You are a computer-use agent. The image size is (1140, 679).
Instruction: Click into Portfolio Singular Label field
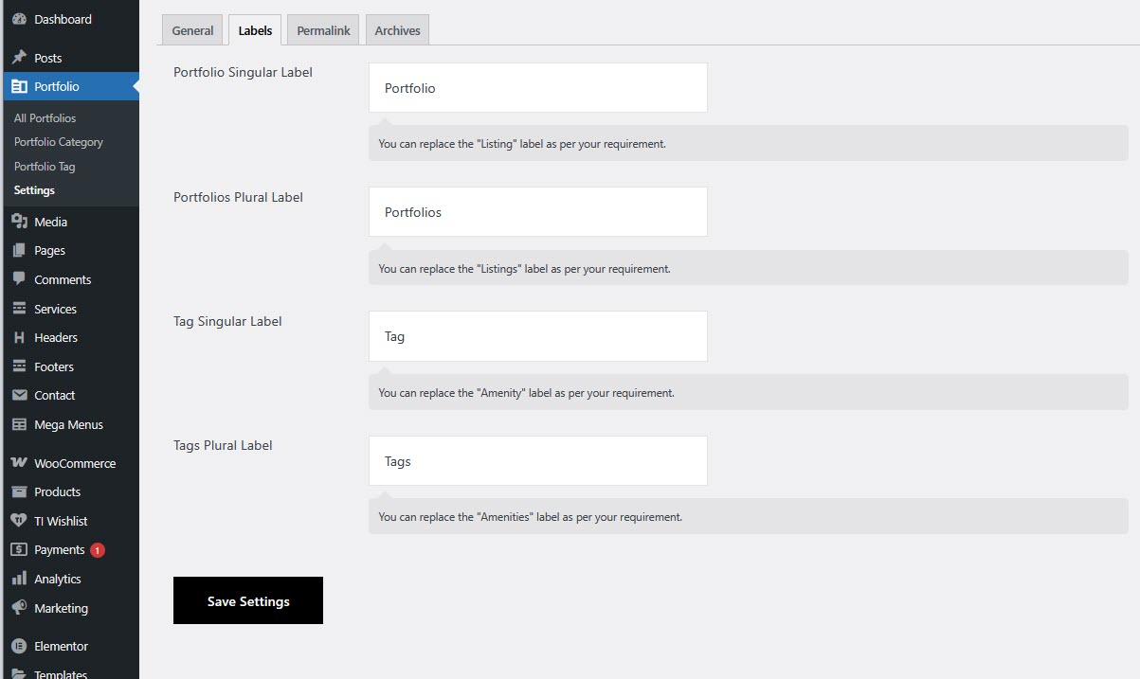537,88
